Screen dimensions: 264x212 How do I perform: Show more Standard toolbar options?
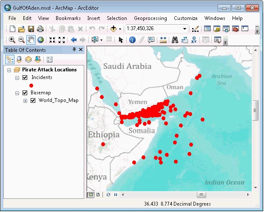coord(257,29)
